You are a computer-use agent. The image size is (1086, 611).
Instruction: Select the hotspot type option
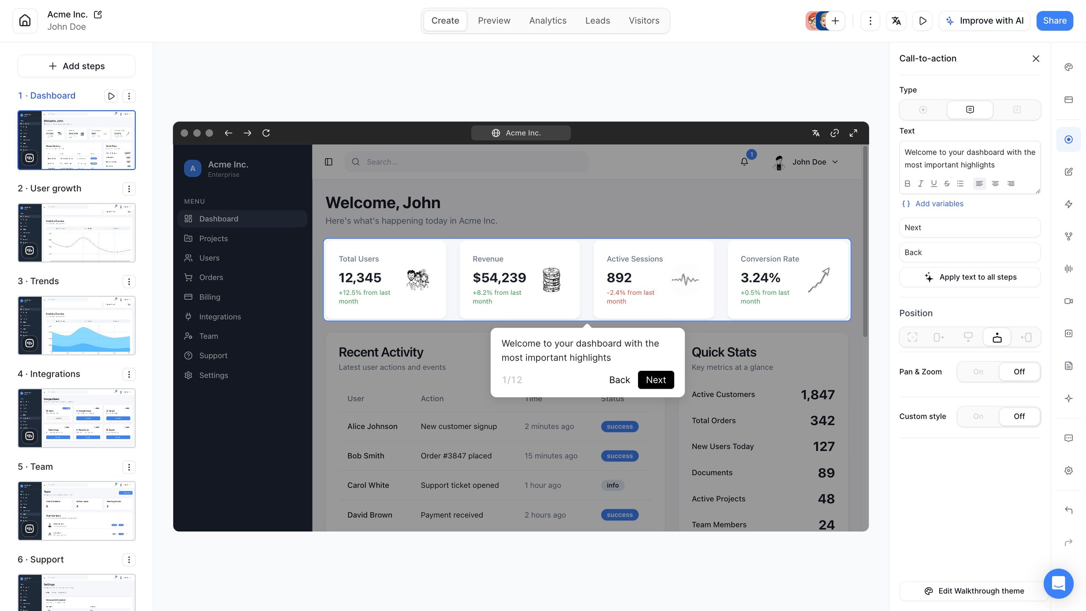[x=923, y=110]
